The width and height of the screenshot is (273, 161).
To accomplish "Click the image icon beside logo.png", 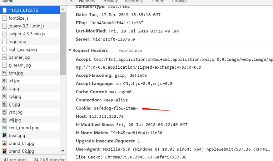I will 4,41.
